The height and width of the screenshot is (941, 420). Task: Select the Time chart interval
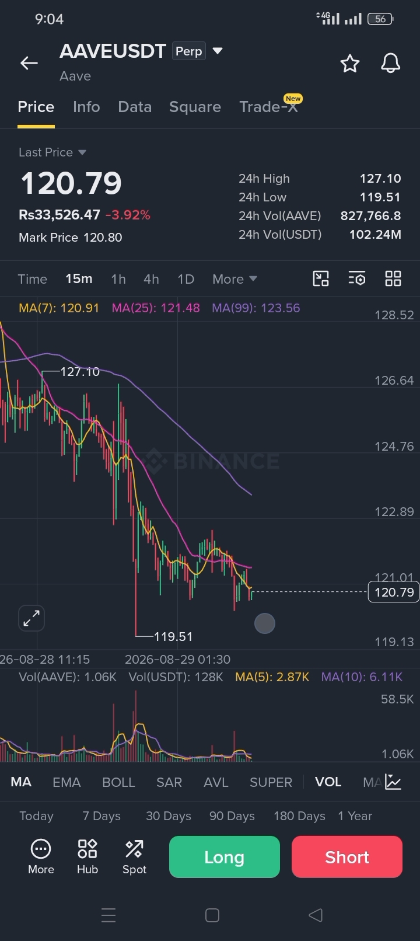33,279
